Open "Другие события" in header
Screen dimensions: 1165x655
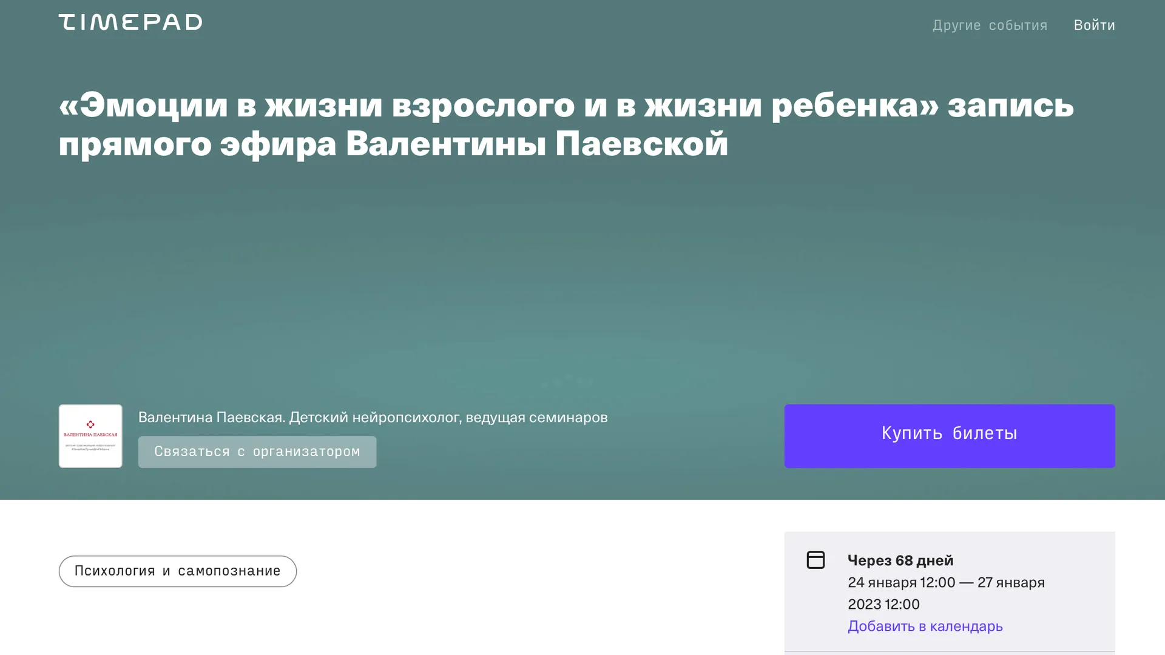pyautogui.click(x=990, y=25)
